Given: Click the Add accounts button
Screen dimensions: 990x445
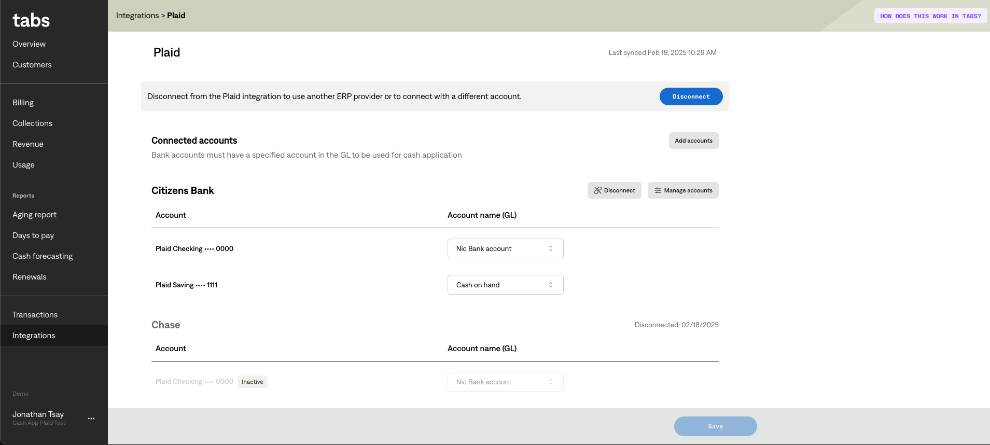Looking at the screenshot, I should click(x=693, y=141).
